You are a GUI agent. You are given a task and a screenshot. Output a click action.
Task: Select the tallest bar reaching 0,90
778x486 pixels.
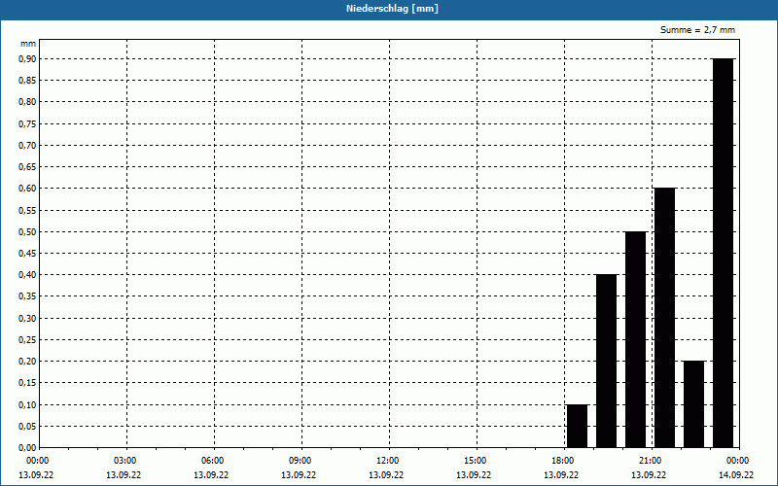(x=723, y=253)
